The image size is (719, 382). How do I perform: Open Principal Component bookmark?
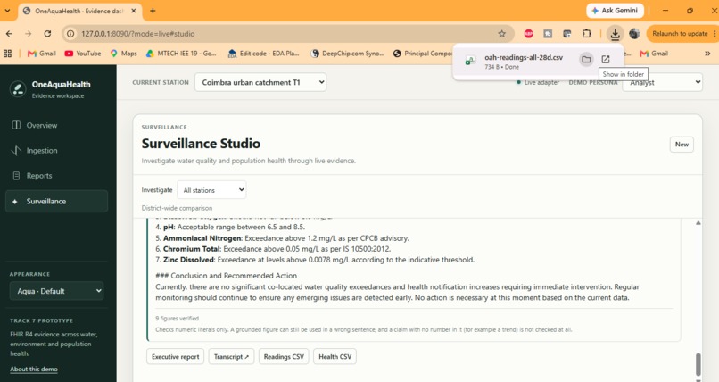coord(423,54)
